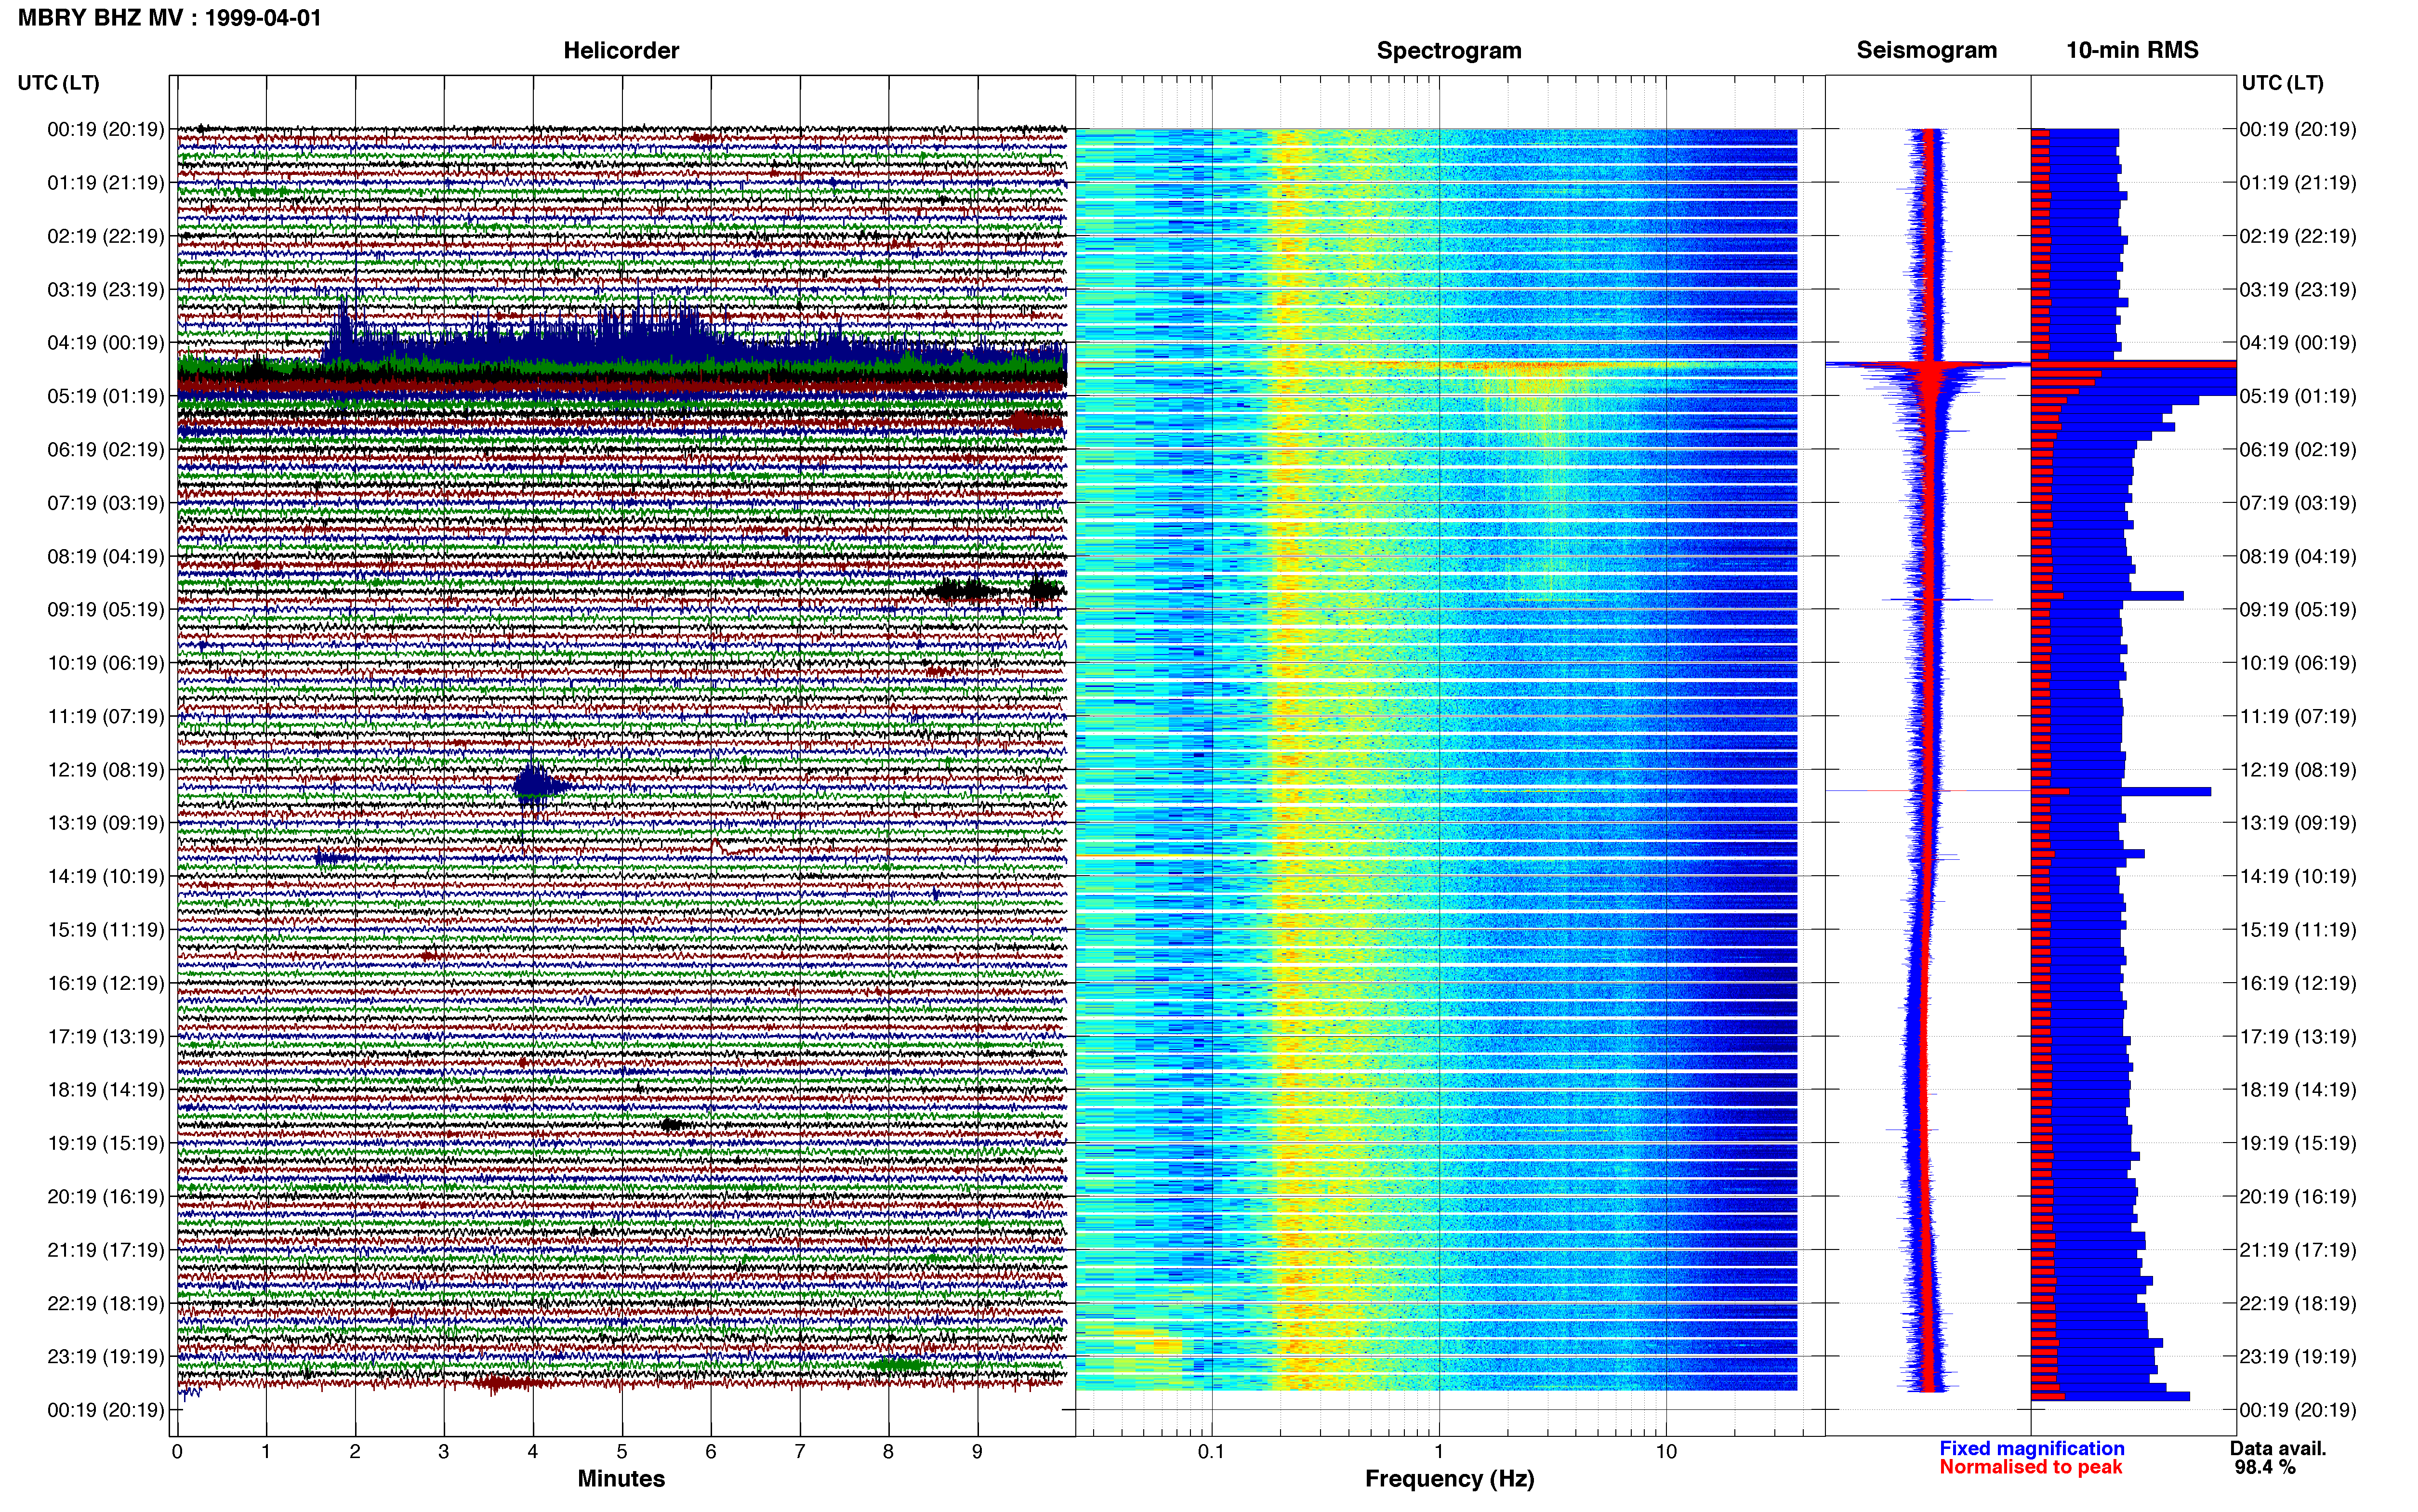The image size is (2418, 1512).
Task: Click helicorder time label 12:19 (08:19)
Action: (106, 770)
